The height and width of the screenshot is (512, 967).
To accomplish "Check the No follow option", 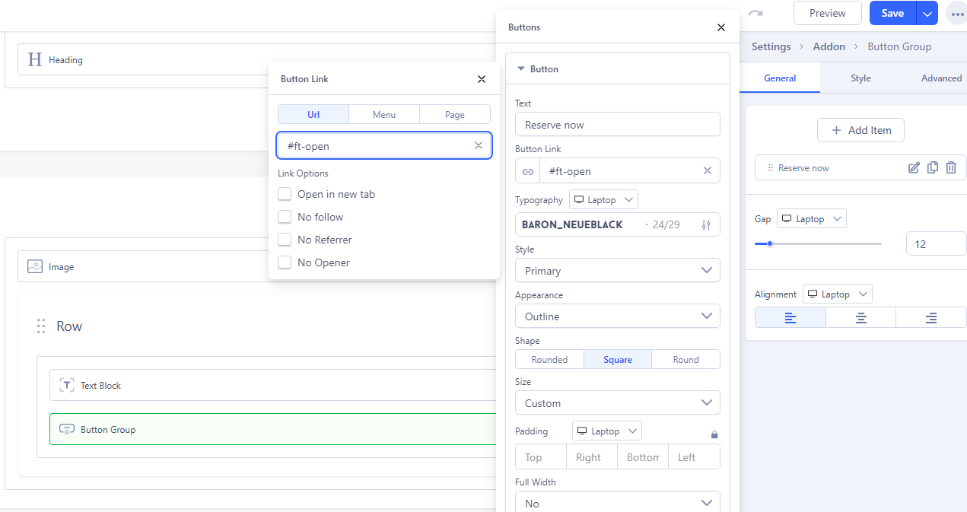I will (285, 217).
